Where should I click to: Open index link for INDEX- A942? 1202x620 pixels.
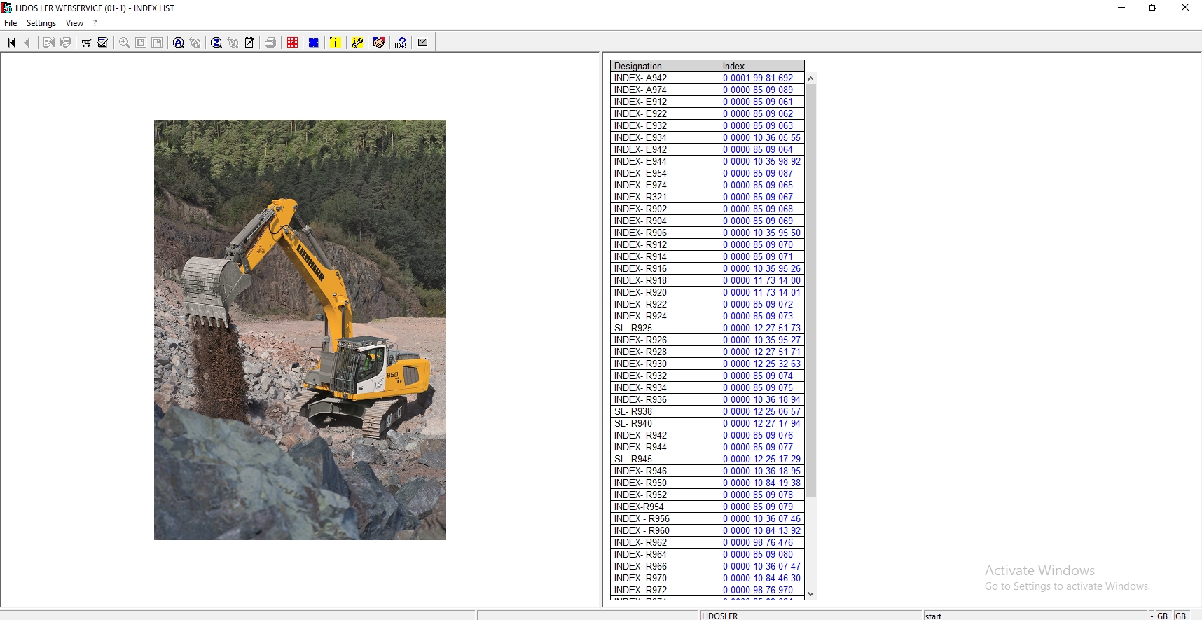(758, 78)
